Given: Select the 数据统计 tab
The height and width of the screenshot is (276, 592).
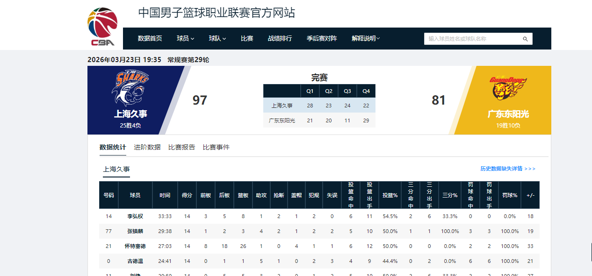Looking at the screenshot, I should point(113,147).
